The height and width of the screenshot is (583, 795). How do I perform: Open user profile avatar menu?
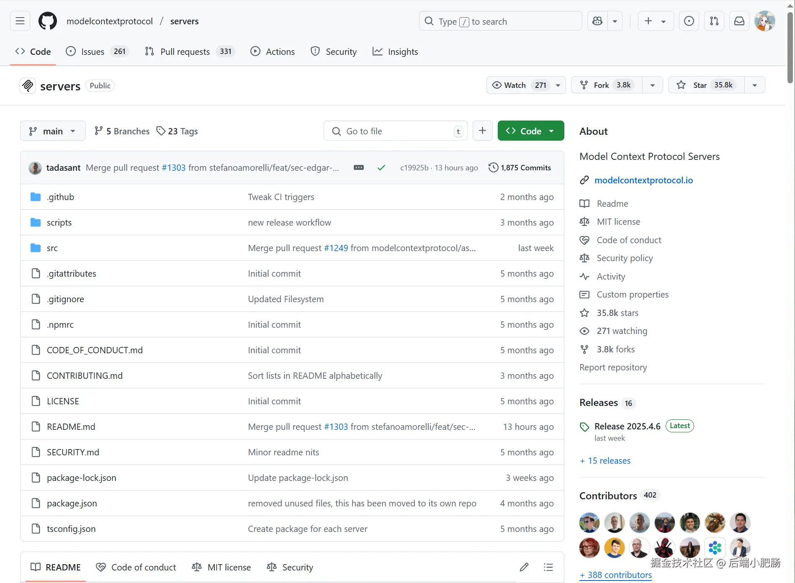point(764,21)
